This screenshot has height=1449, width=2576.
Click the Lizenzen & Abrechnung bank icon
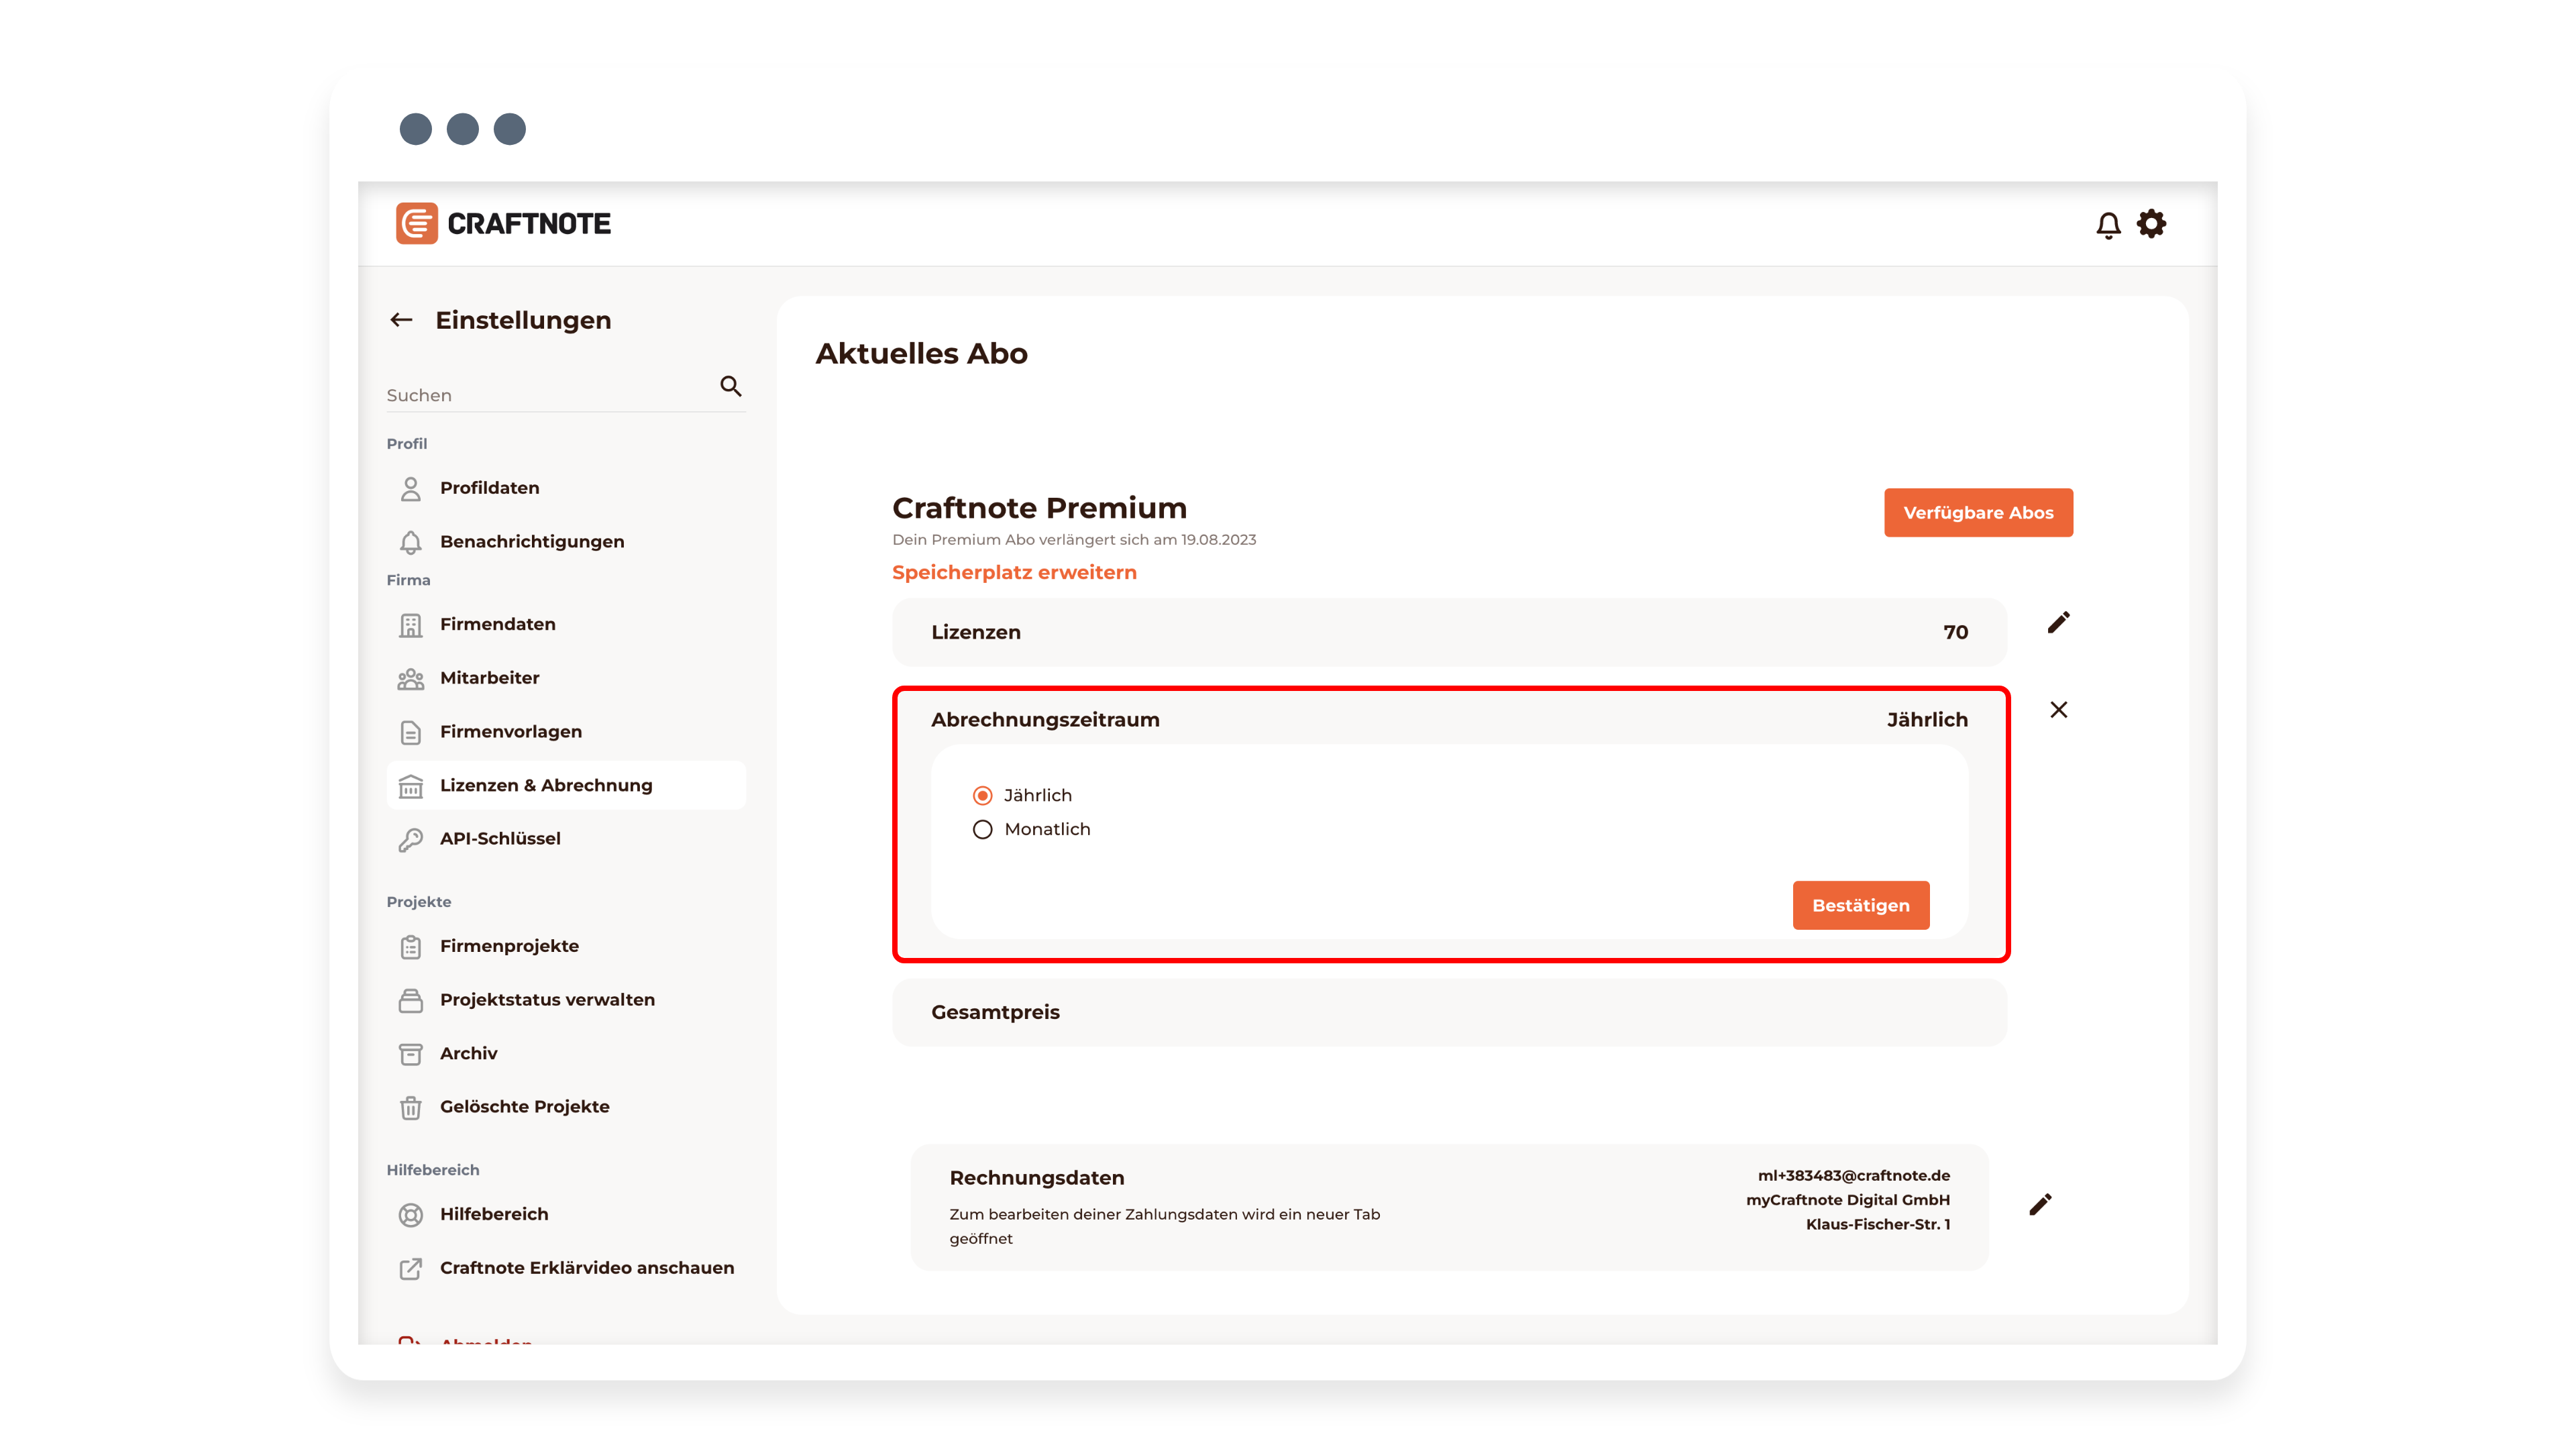tap(411, 786)
